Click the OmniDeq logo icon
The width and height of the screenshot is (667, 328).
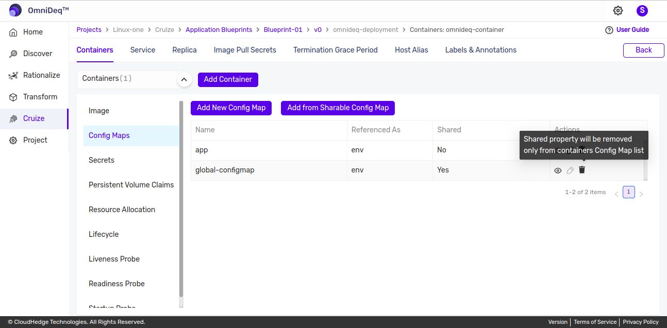click(15, 10)
